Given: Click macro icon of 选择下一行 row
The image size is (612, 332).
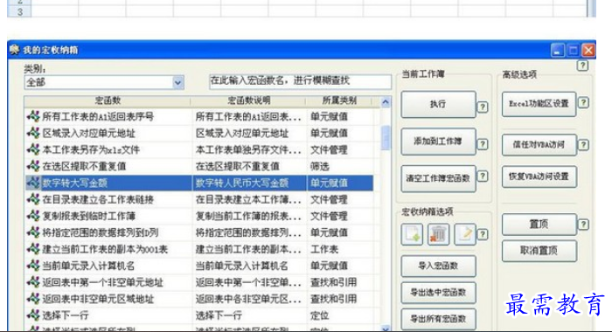Looking at the screenshot, I should point(33,315).
